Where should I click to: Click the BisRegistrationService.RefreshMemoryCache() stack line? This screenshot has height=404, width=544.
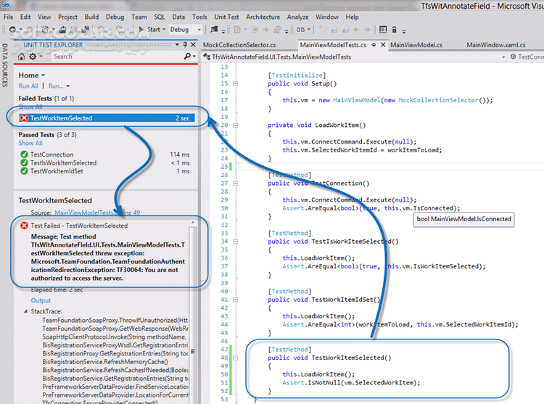tap(105, 362)
